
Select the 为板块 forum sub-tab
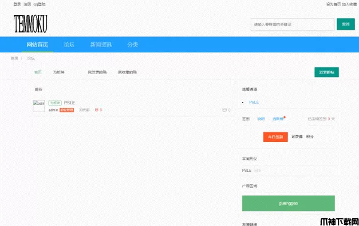click(x=59, y=72)
